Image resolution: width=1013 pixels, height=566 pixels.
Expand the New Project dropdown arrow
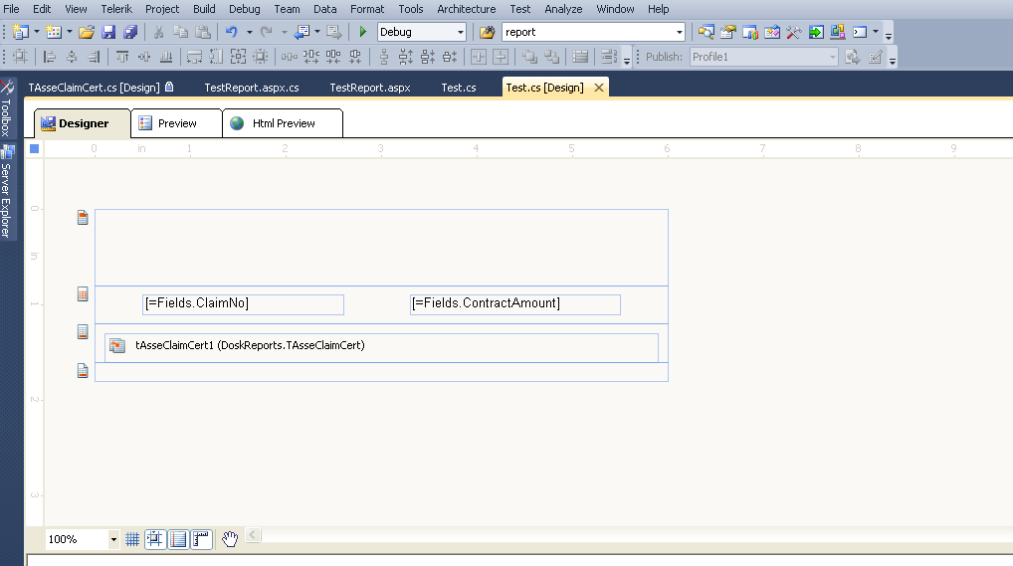click(x=37, y=32)
